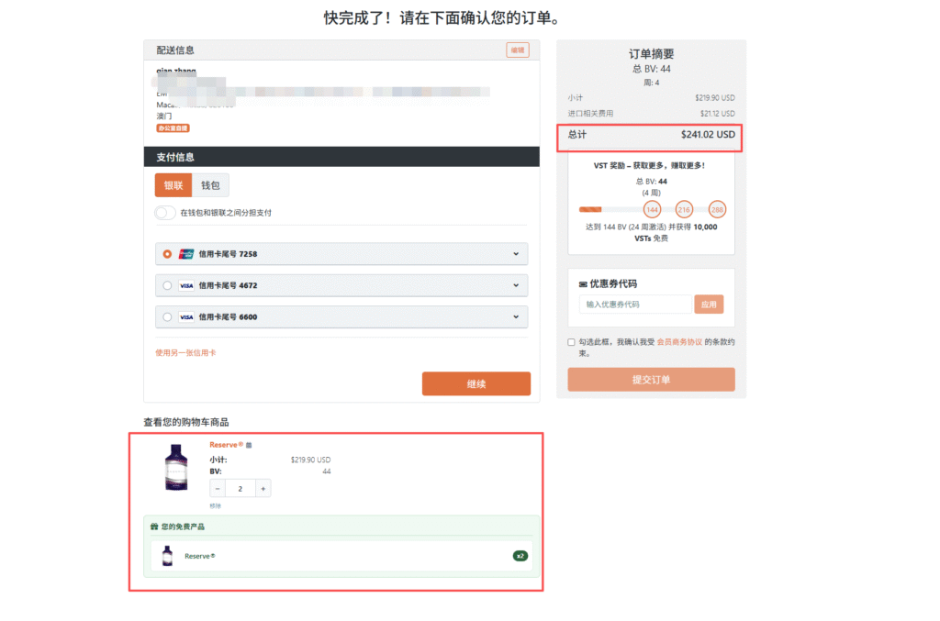
Task: Click the Visa icon on card ending 6600
Action: click(186, 316)
